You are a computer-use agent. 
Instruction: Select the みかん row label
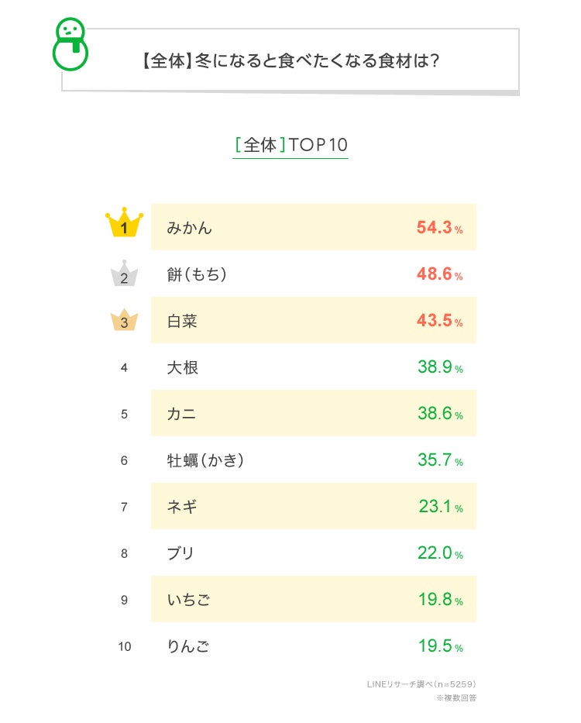[x=190, y=228]
